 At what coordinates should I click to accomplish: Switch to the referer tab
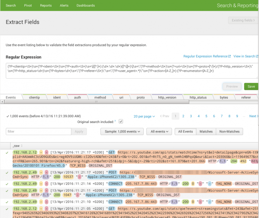click(246, 97)
